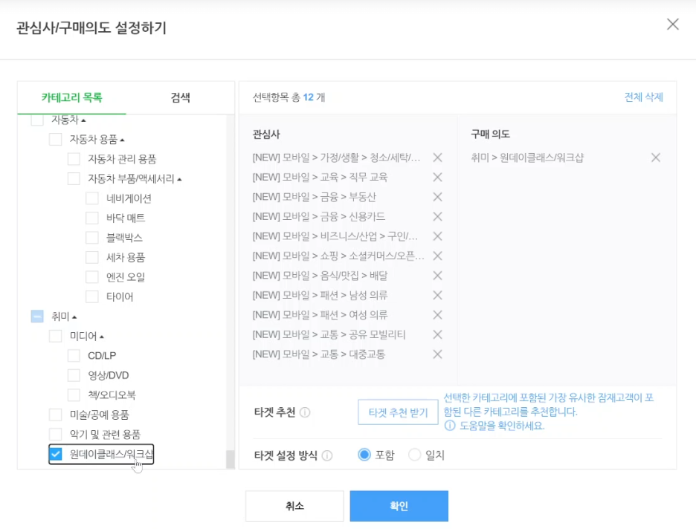The image size is (696, 529).
Task: Collapse the 미디어 tree arrow
Action: 102,337
